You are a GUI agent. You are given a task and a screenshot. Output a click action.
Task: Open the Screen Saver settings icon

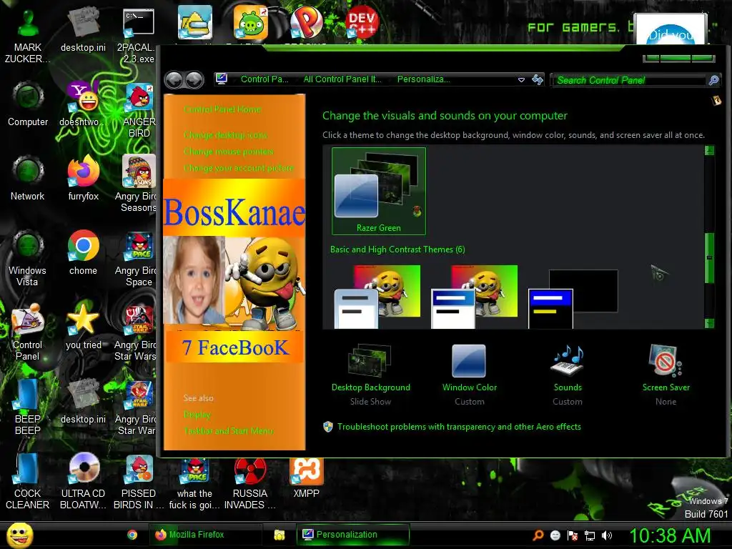[666, 360]
